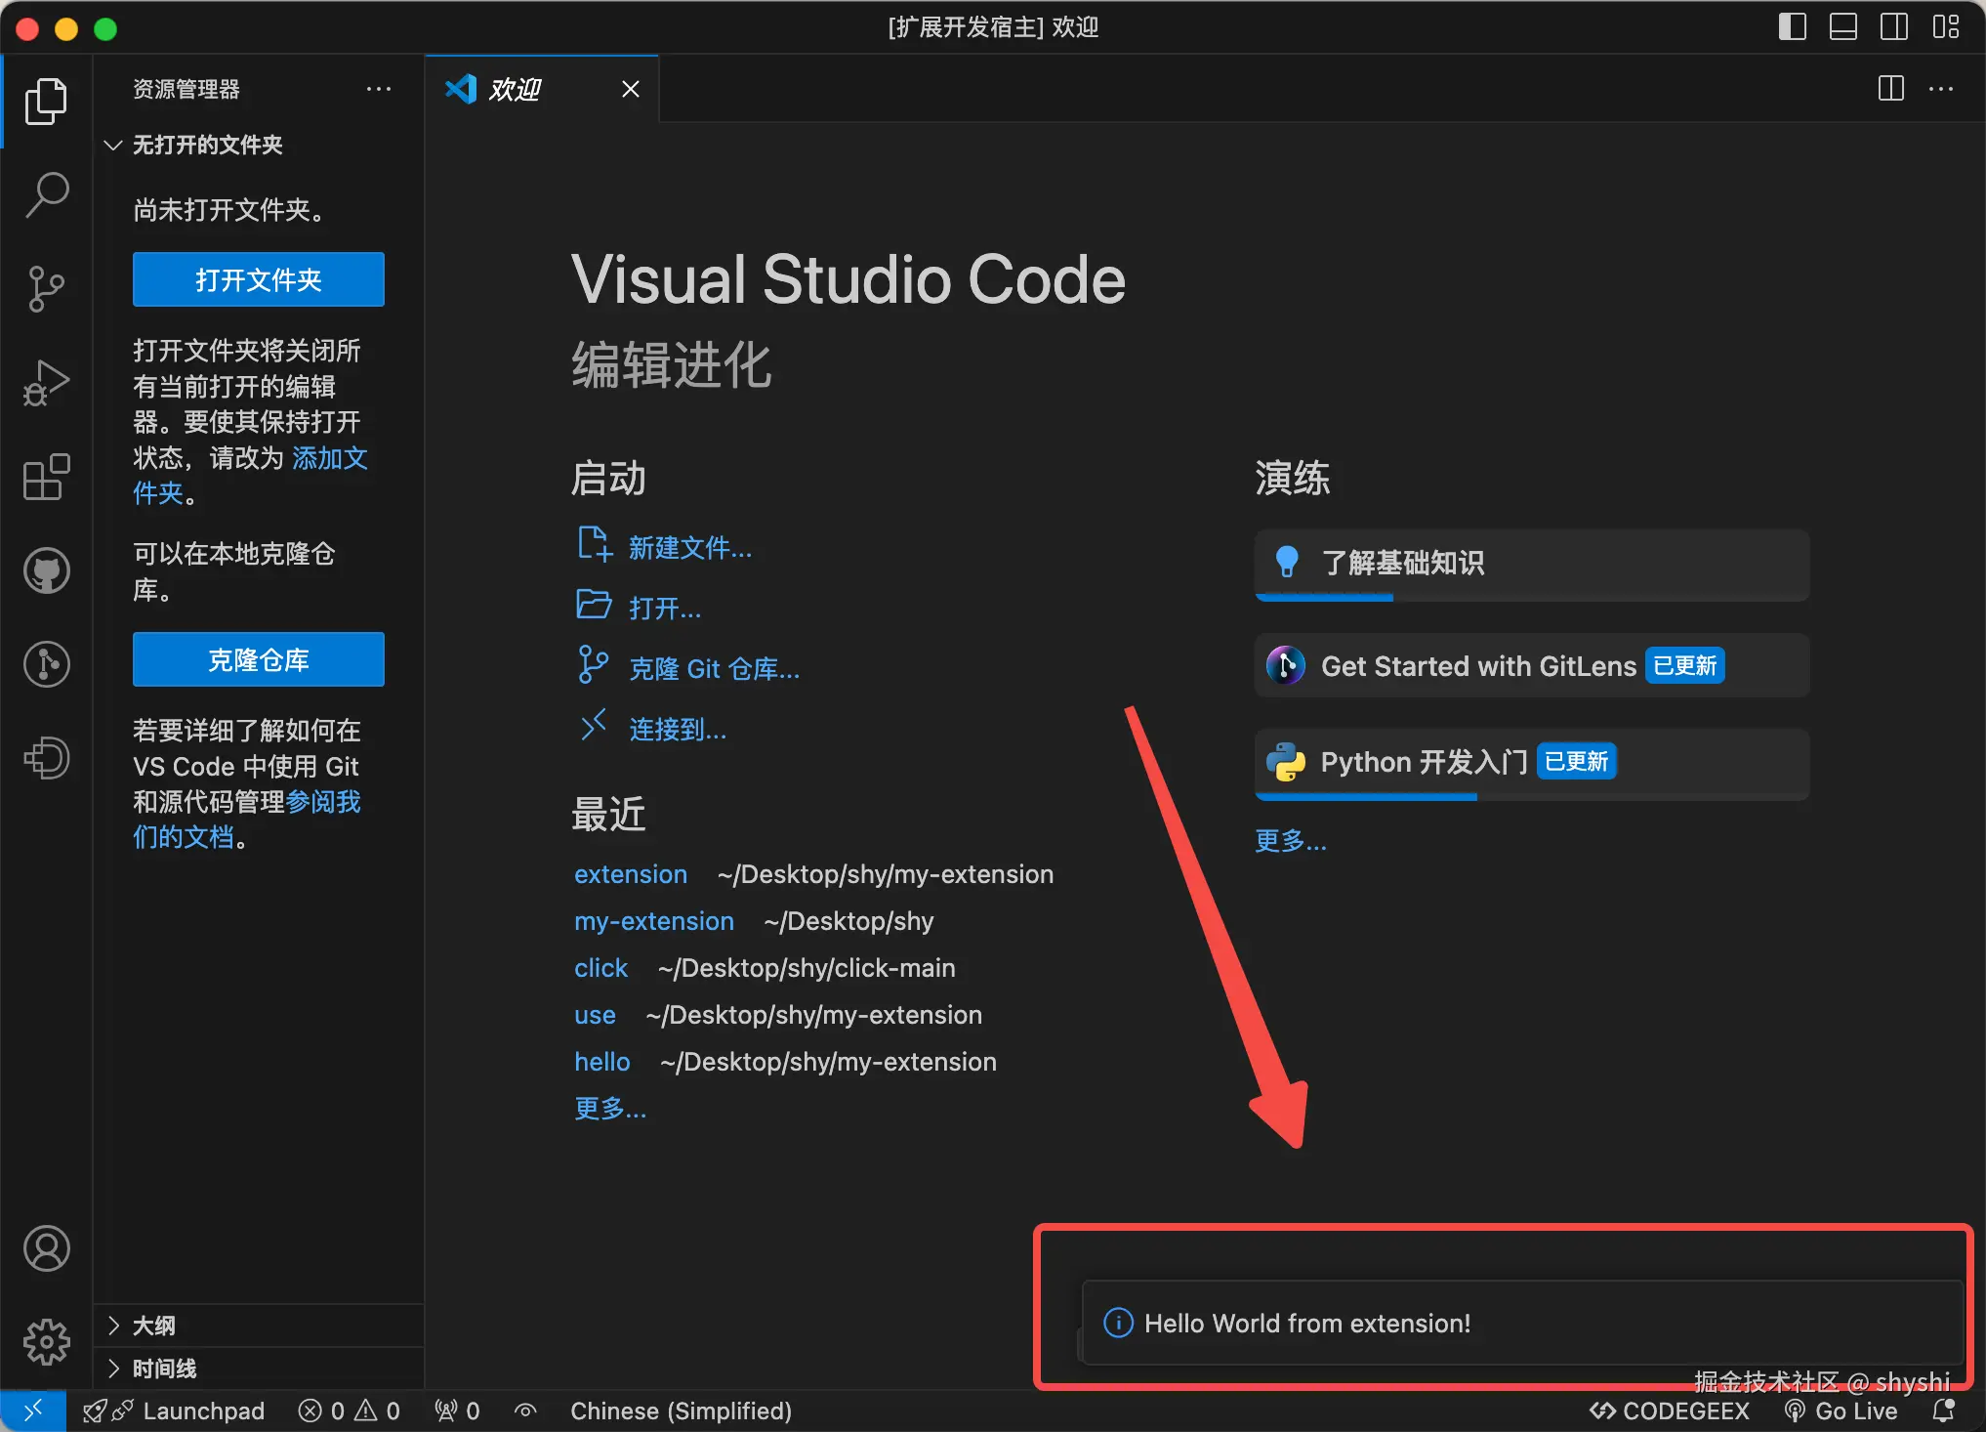Image resolution: width=1986 pixels, height=1432 pixels.
Task: Open recent my-extension folder link
Action: click(x=653, y=921)
